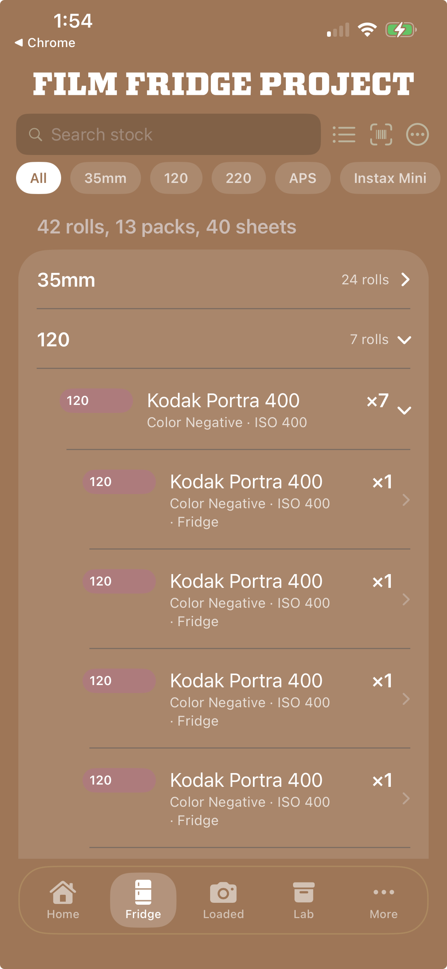
Task: Open the Loaded camera tab
Action: click(223, 900)
